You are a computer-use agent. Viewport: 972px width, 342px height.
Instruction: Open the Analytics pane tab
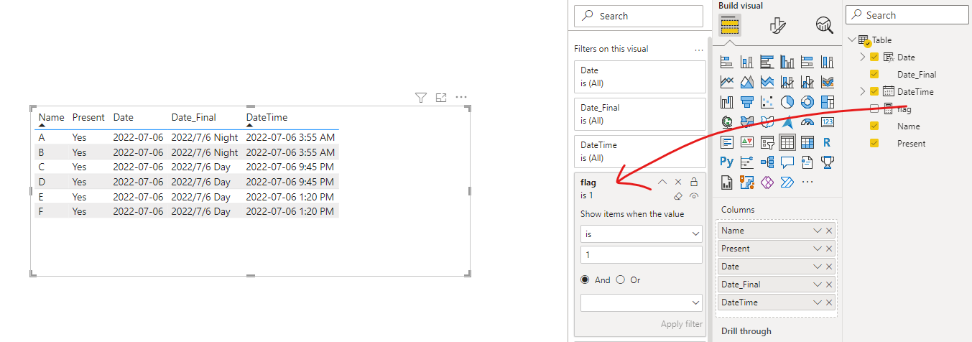(824, 26)
